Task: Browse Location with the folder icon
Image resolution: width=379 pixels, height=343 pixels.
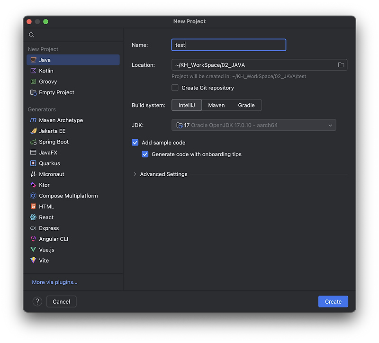Action: pos(341,64)
